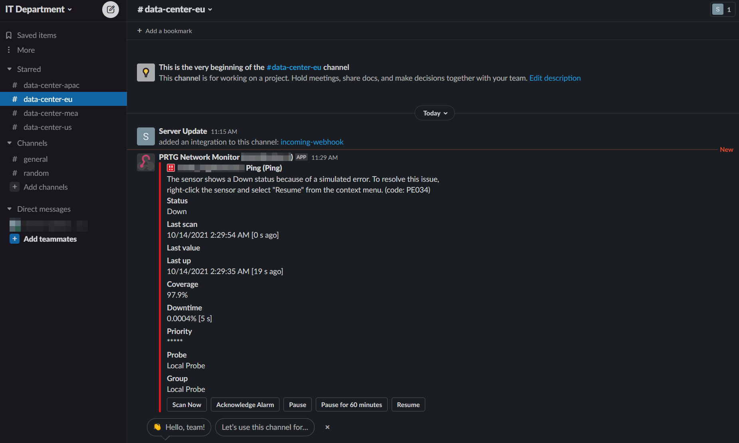
Task: Switch to data-center-apac channel
Action: pos(51,85)
